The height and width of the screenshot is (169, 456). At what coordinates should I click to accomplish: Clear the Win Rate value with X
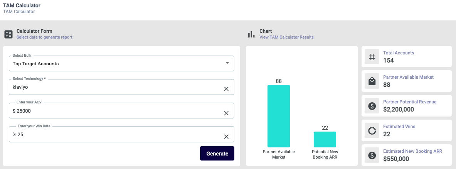click(x=226, y=137)
